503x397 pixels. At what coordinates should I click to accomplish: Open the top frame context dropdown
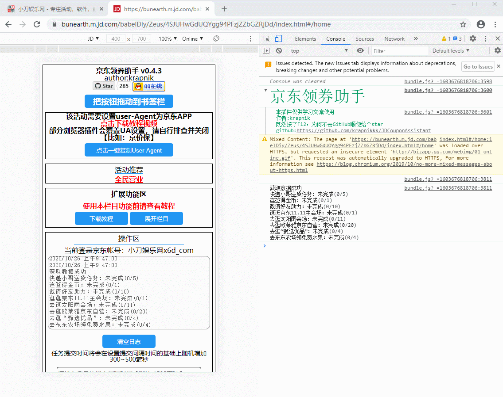[x=318, y=50]
